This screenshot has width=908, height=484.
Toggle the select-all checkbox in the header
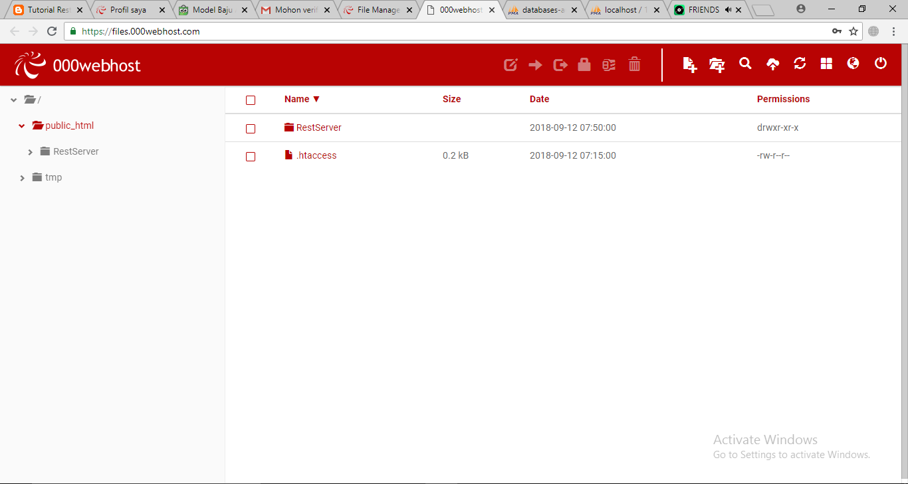coord(251,100)
